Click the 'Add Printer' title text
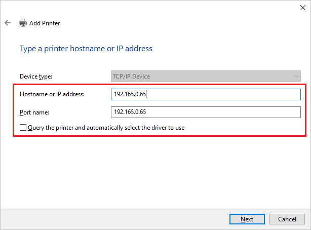The image size is (311, 230). (45, 23)
